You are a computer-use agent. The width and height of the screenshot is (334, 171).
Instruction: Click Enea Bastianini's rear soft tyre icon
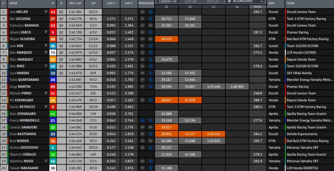[150, 134]
